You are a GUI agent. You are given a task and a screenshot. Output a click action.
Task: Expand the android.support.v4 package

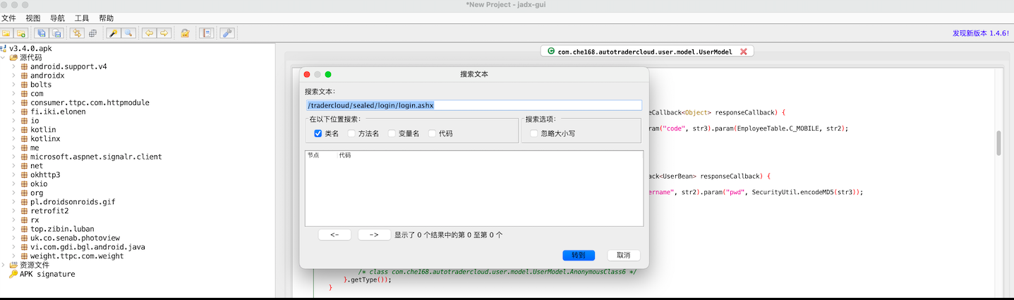point(13,66)
